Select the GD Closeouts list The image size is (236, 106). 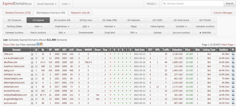point(14,20)
